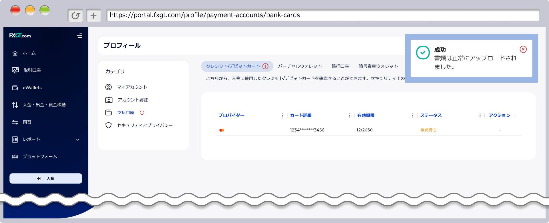Viewport: 549px width, 223px height.
Task: Reload the page in browser
Action: tap(75, 15)
